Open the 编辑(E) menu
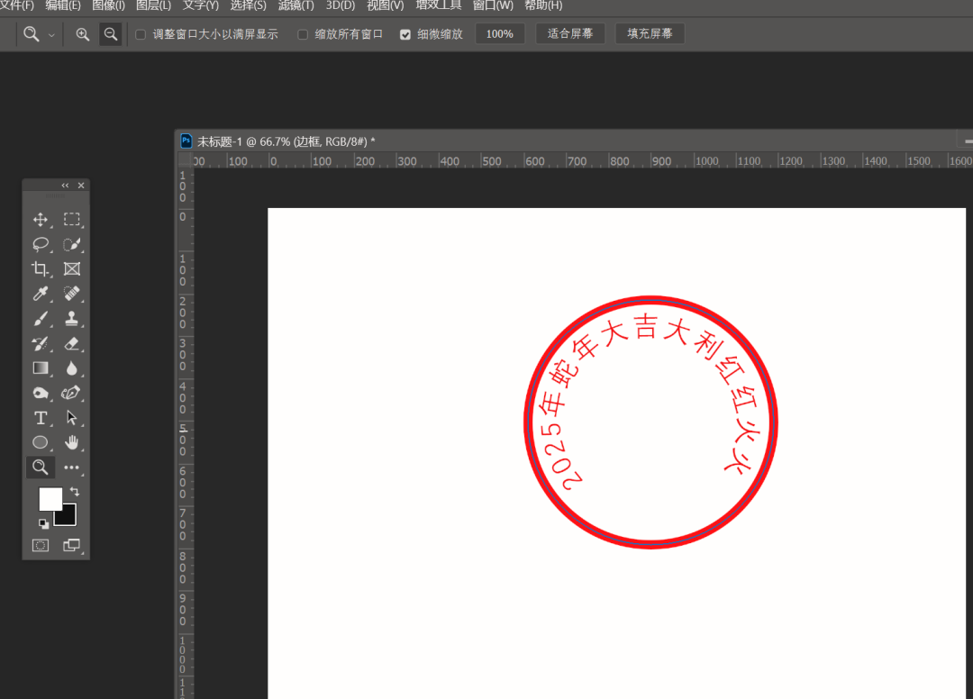The height and width of the screenshot is (699, 973). click(x=63, y=5)
